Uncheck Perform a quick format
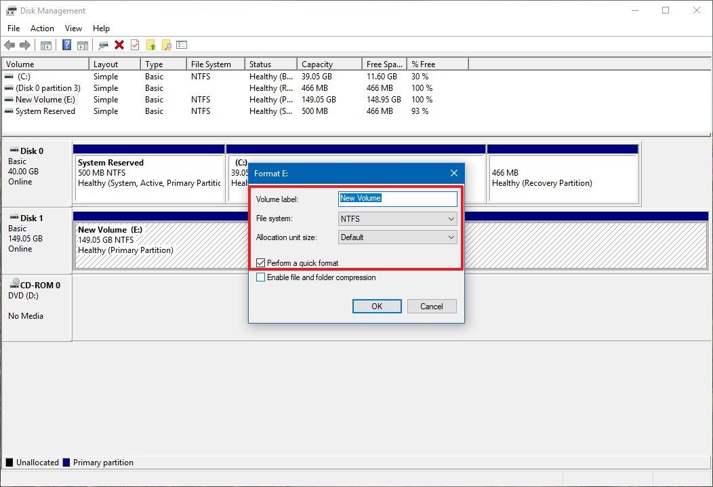The image size is (713, 487). (260, 262)
